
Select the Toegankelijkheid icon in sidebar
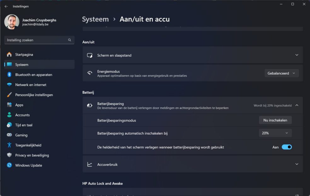click(9, 145)
